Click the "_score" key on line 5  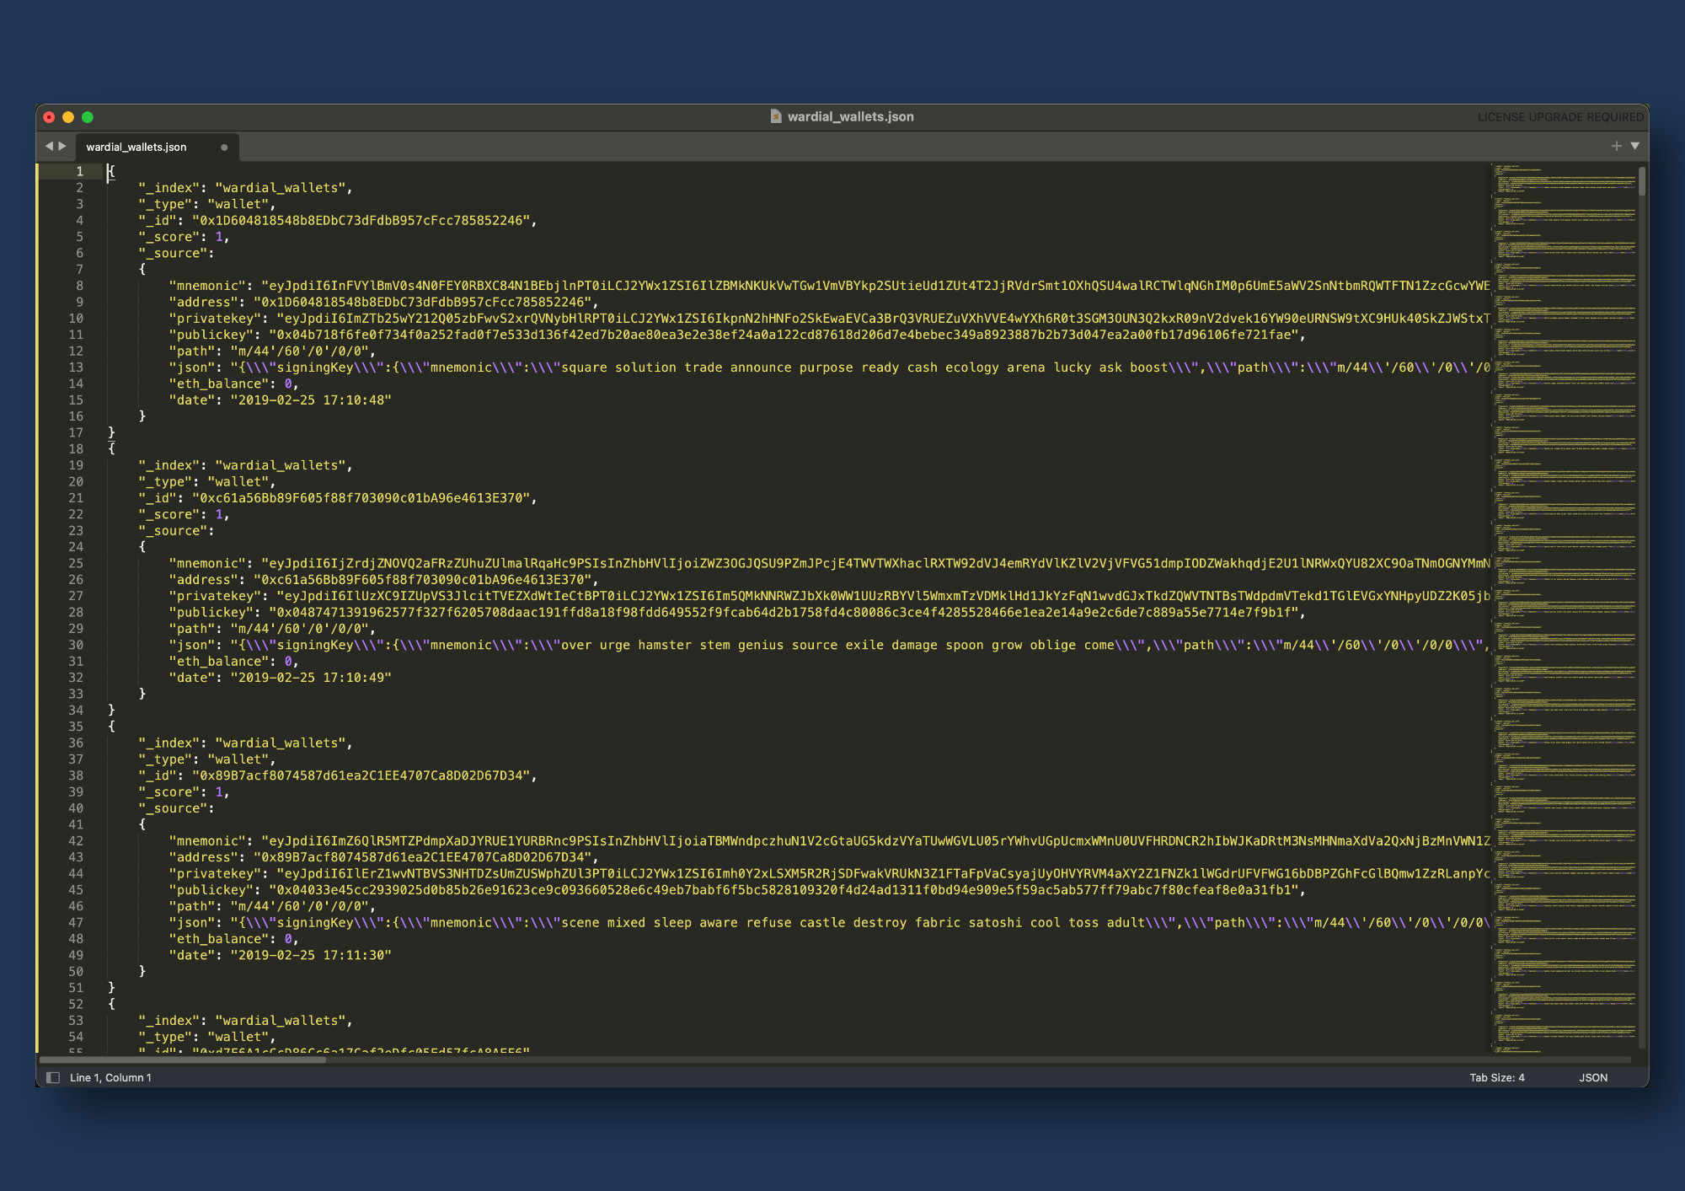coord(173,237)
